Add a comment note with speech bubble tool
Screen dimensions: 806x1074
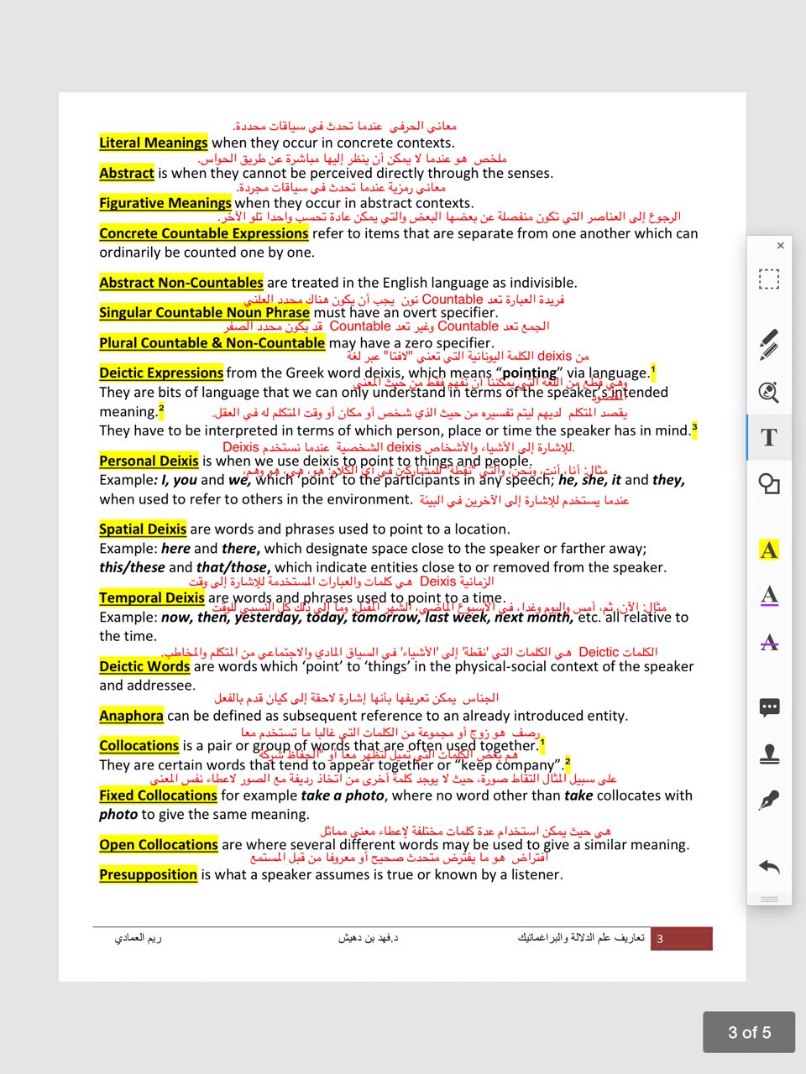(769, 707)
